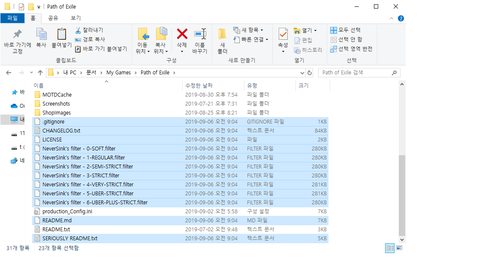Click the Paste (붙여넣기) clipboard icon
494x277 pixels.
tap(61, 34)
